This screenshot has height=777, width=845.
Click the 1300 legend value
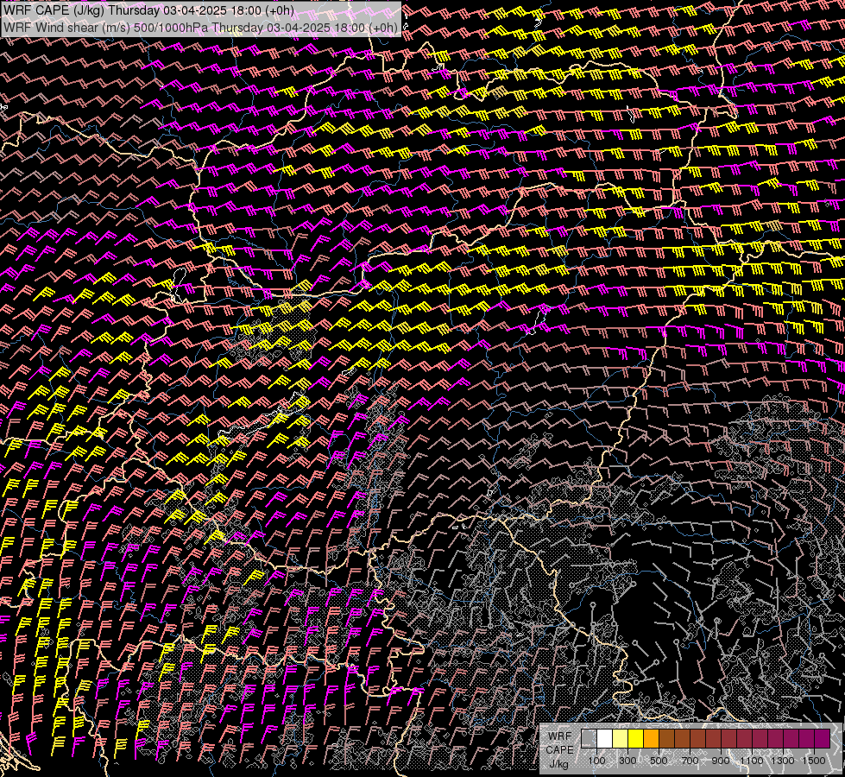[x=783, y=761]
